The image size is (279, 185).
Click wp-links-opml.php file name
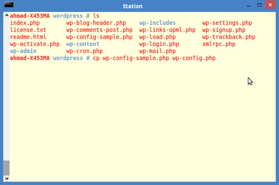167,30
